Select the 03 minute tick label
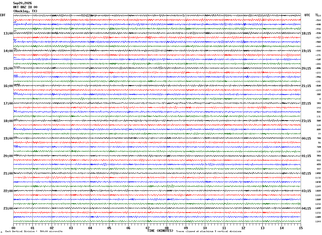The image size is (322, 235). (x=71, y=228)
